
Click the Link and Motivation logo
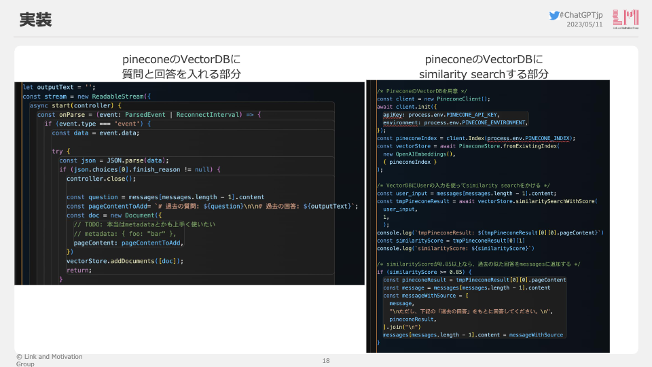626,19
